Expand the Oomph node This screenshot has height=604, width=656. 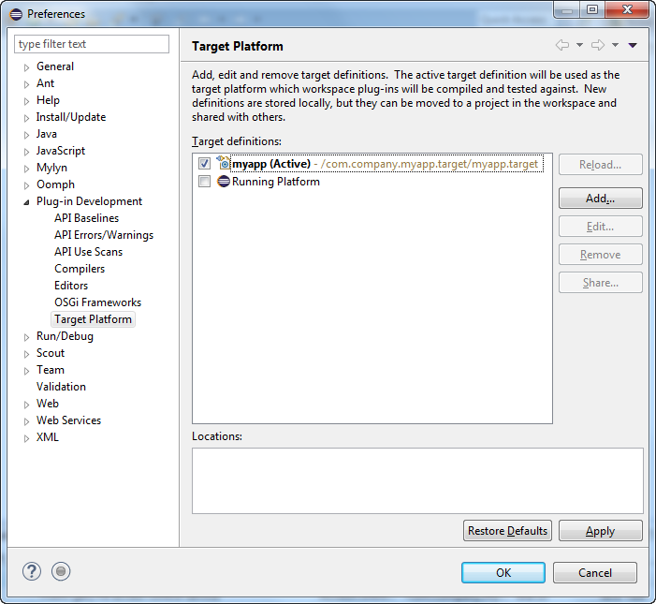[26, 185]
